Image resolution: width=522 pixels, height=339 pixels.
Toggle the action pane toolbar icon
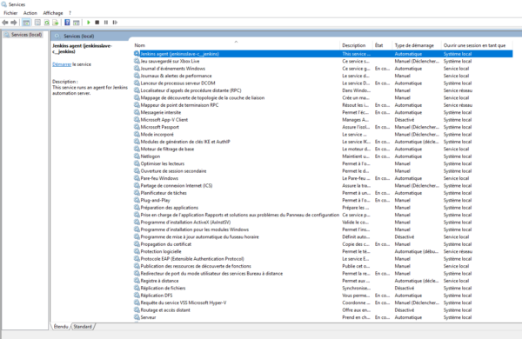(77, 23)
